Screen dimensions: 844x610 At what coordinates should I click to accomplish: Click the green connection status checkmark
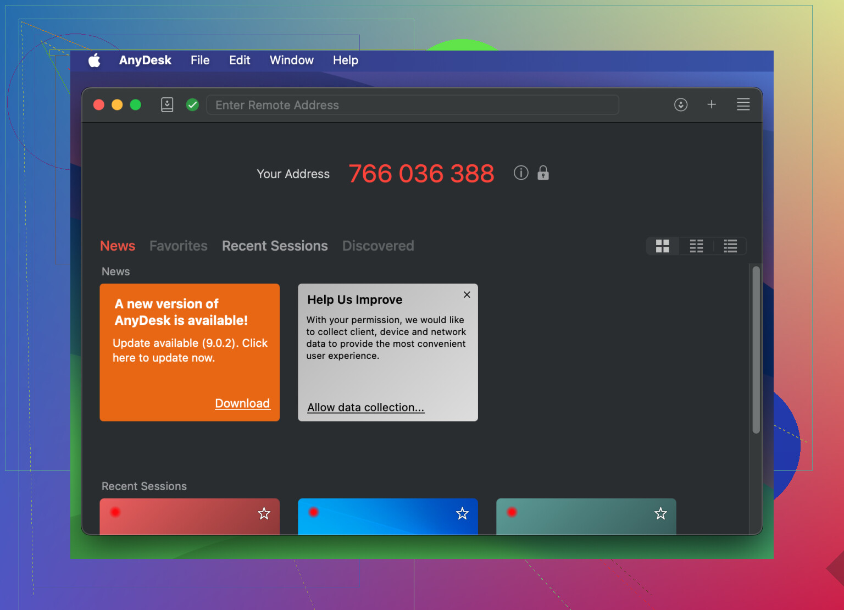[192, 104]
